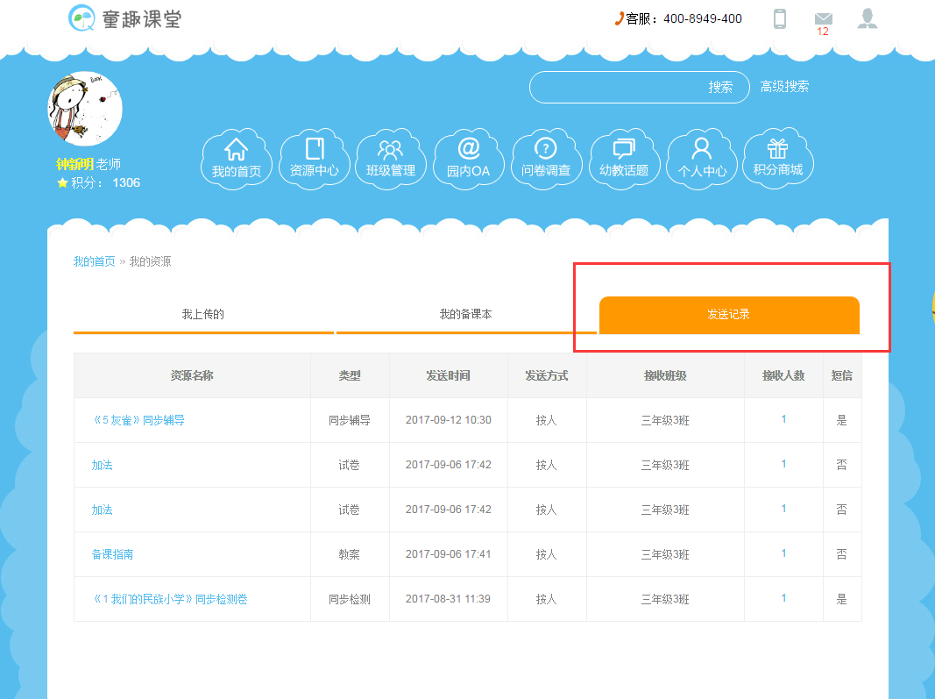This screenshot has height=699, width=935.
Task: Open 园内OA icon
Action: point(469,159)
